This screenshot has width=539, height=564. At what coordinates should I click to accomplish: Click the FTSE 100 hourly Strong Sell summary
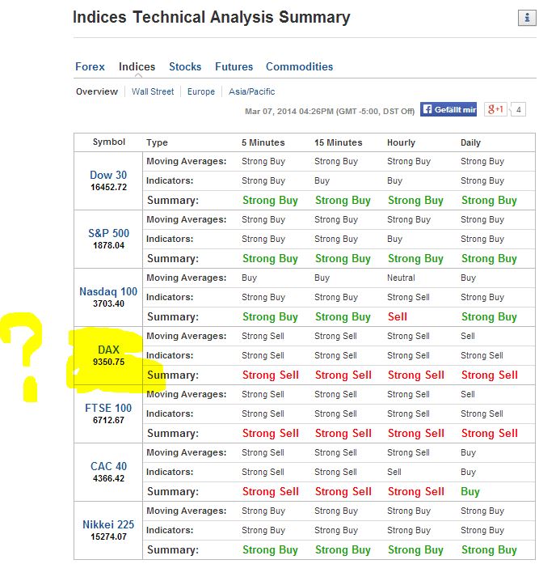416,433
